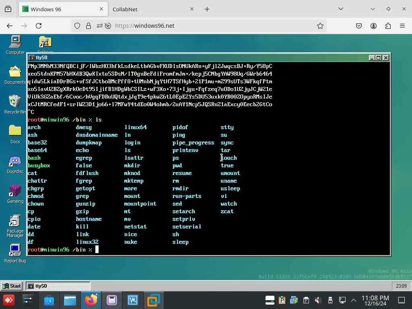Image resolution: width=412 pixels, height=309 pixels.
Task: Click the show desktop button
Action: click(401, 300)
